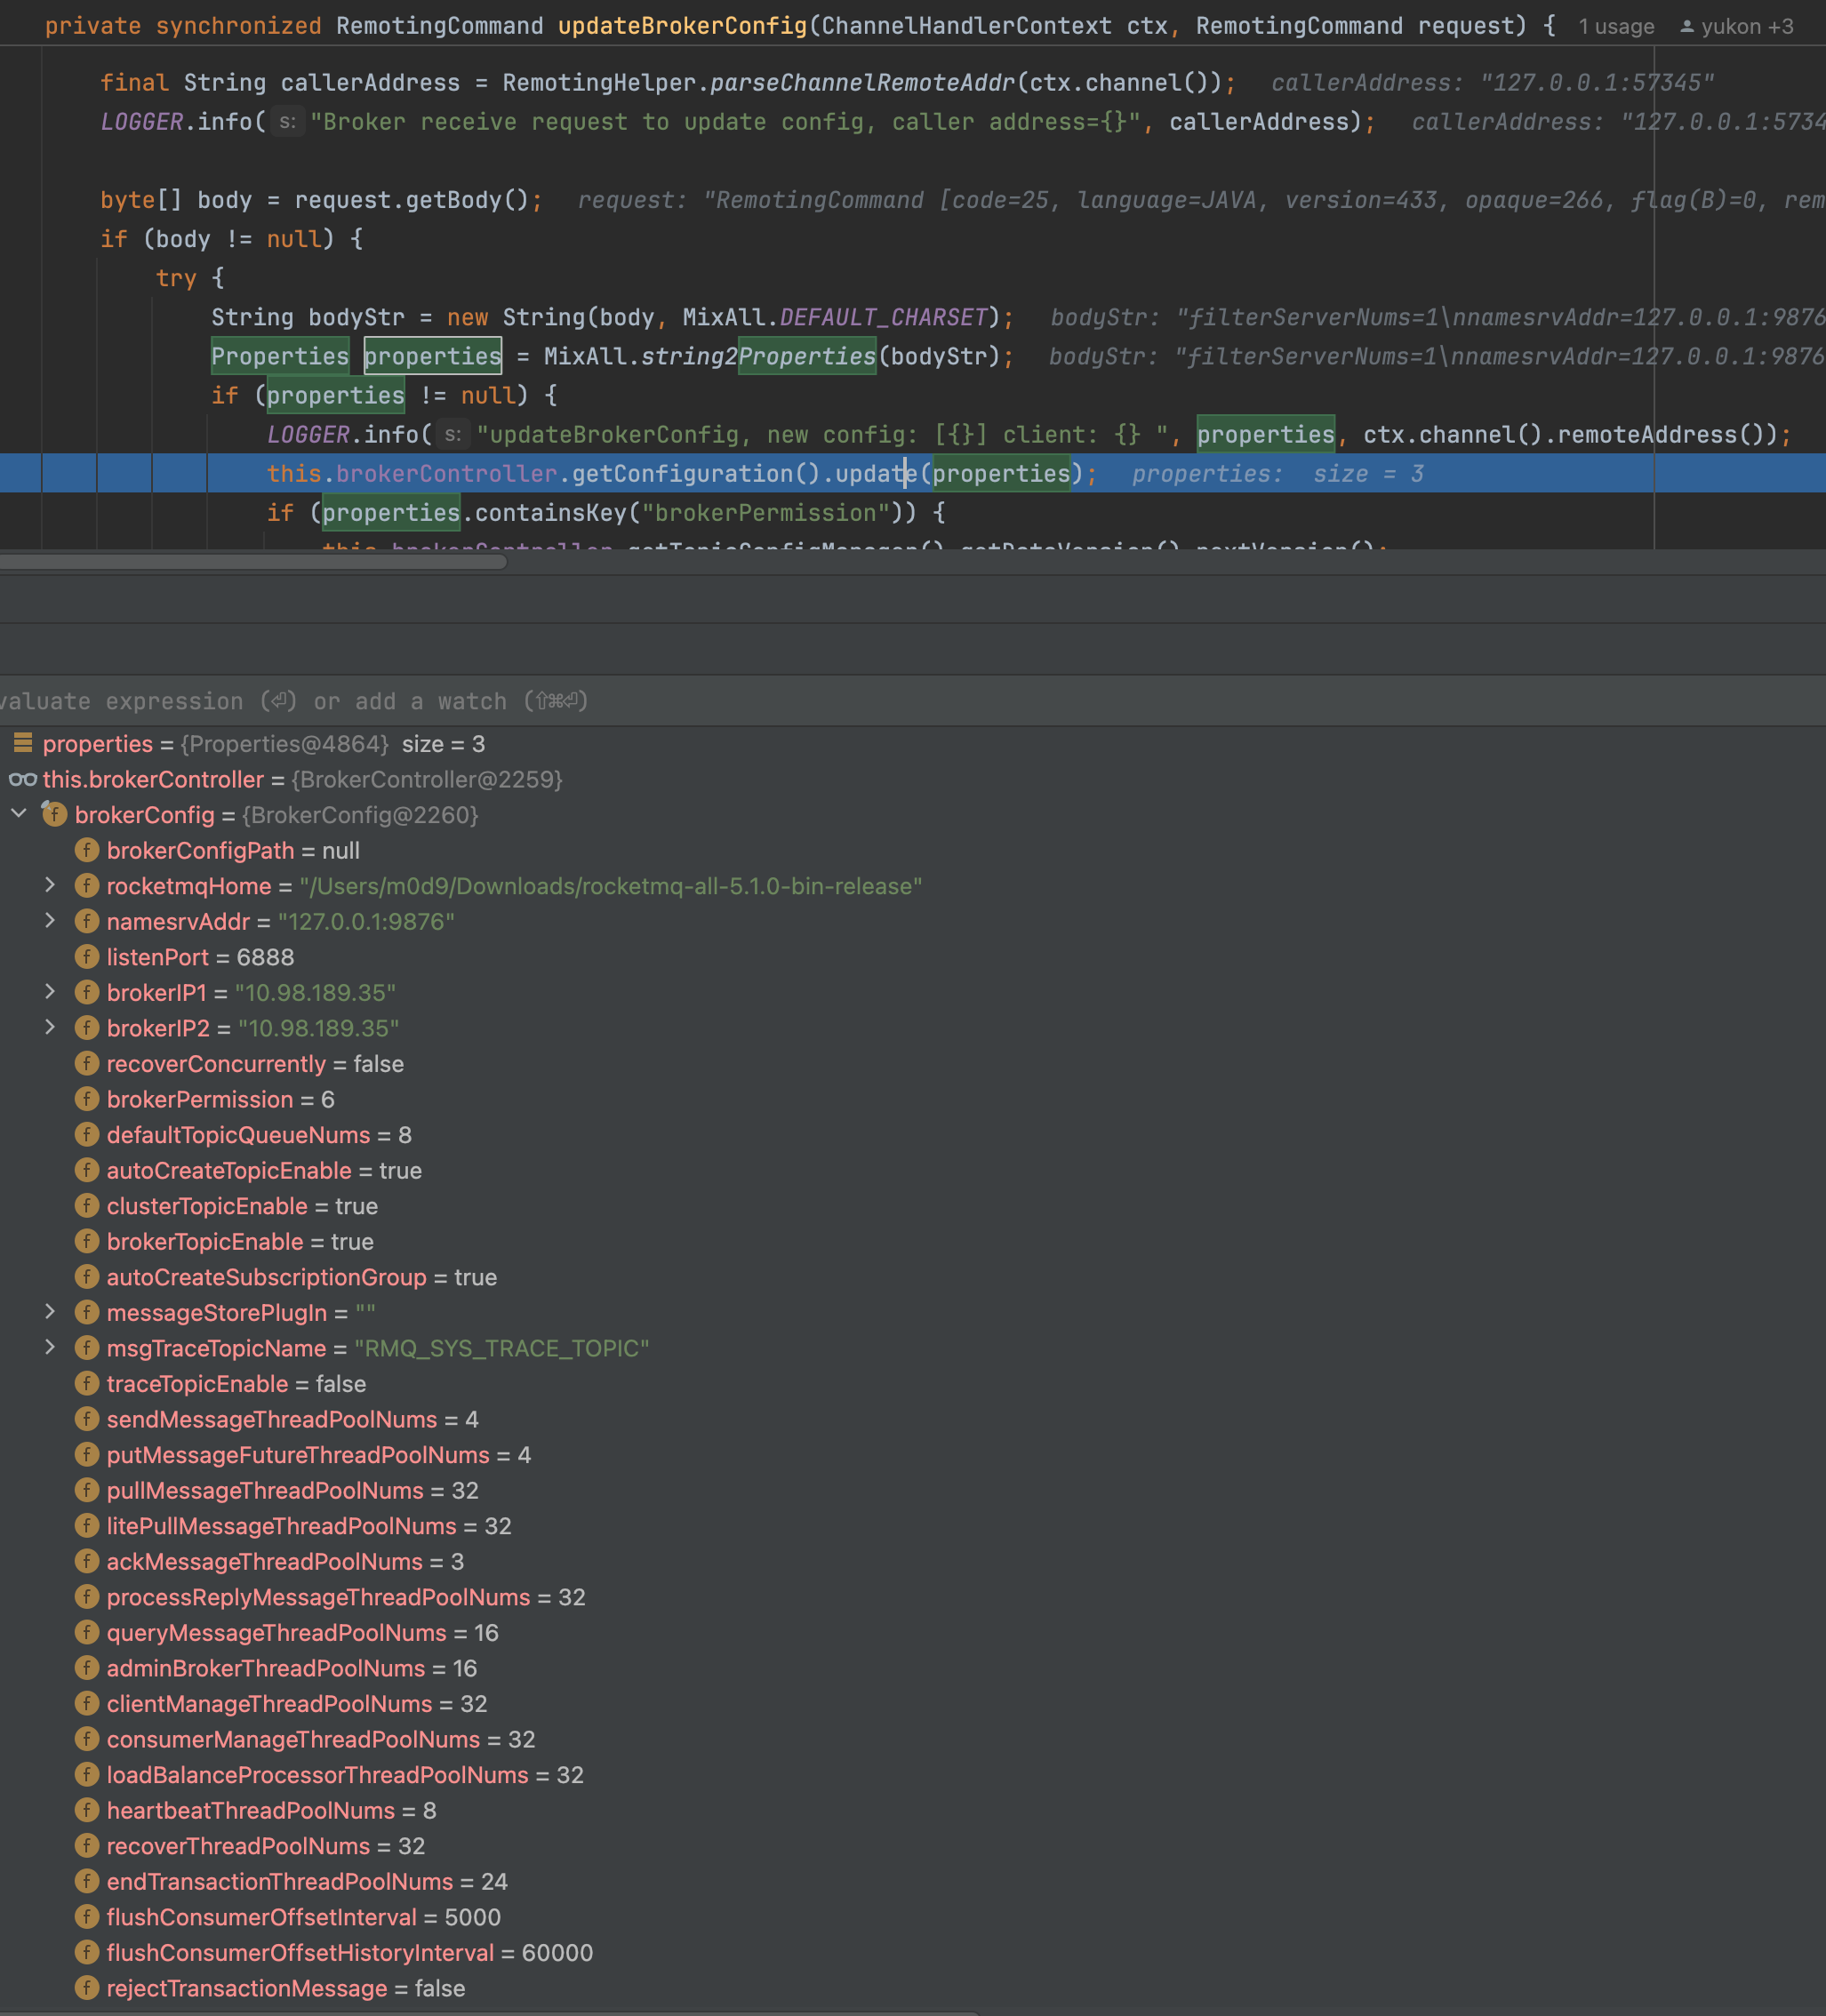Click the field icon of defaultTopicQueueNums
The height and width of the screenshot is (2016, 1826).
(x=87, y=1134)
